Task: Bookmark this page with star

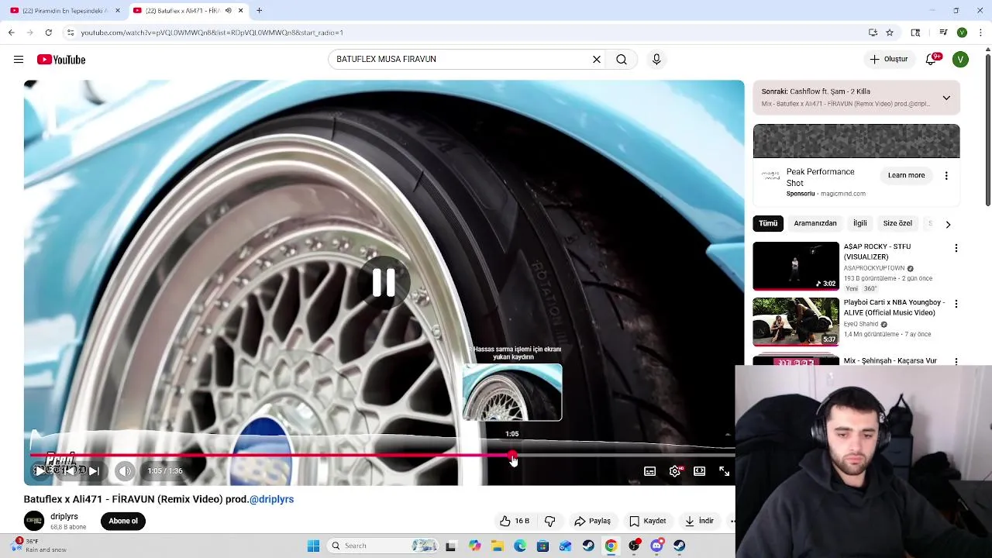Action: tap(890, 33)
